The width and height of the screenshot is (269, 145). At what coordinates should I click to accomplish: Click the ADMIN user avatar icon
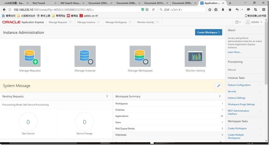[x=248, y=22]
